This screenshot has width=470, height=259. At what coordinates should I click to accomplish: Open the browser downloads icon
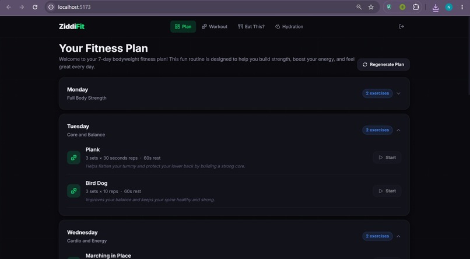point(436,8)
